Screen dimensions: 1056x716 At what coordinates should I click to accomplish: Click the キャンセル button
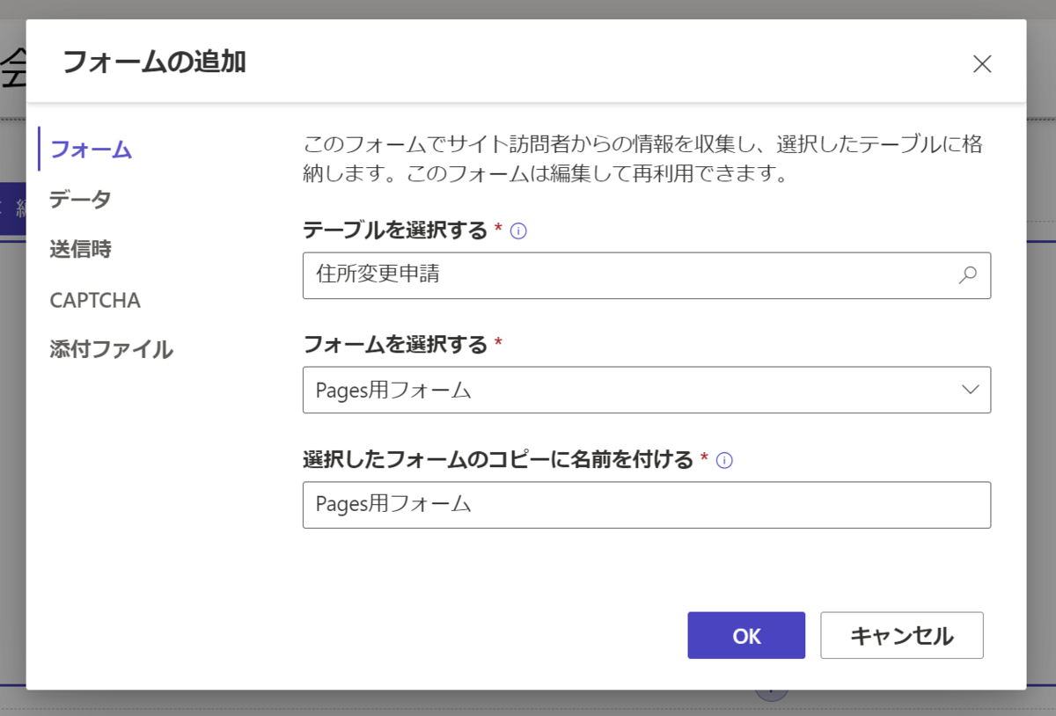pos(901,635)
